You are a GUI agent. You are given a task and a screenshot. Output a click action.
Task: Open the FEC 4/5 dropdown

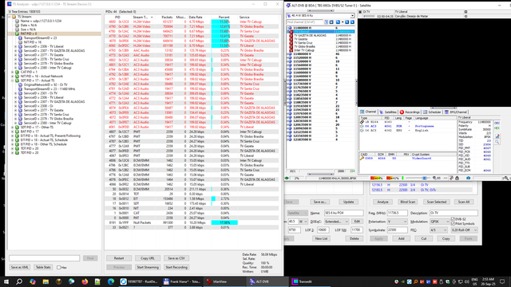438,230
